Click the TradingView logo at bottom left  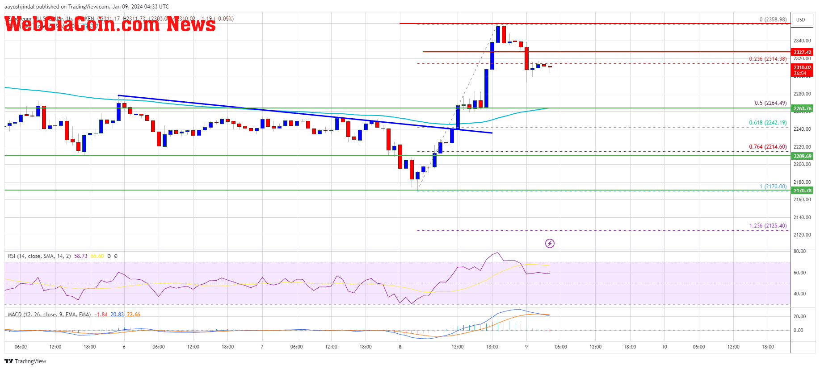click(25, 361)
